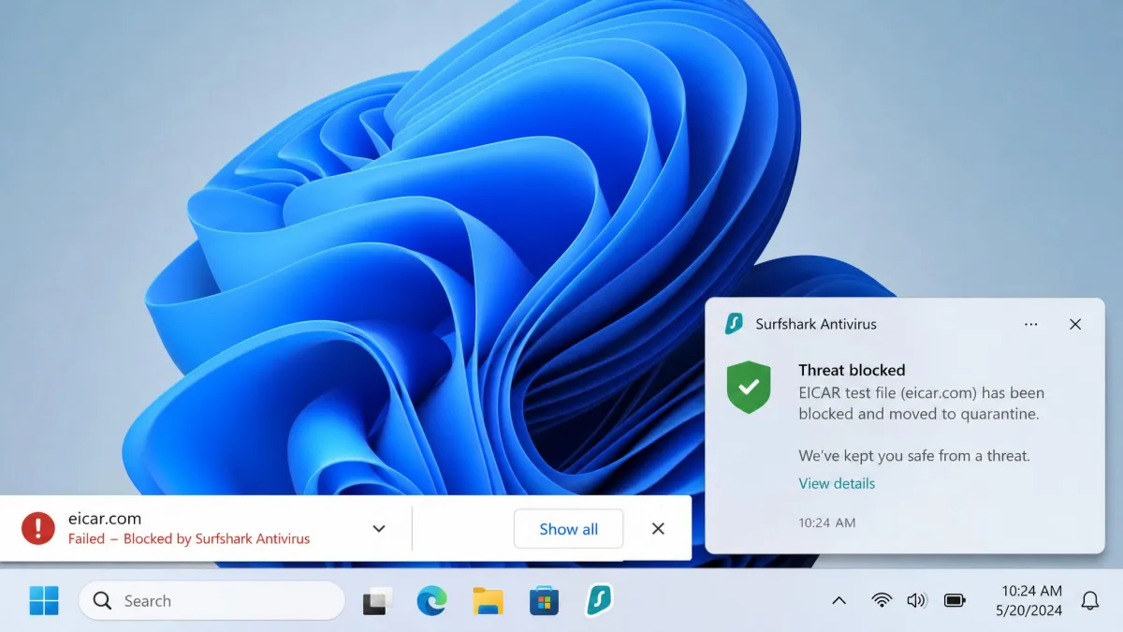Expand the eicar.com download options chevron

[x=379, y=529]
